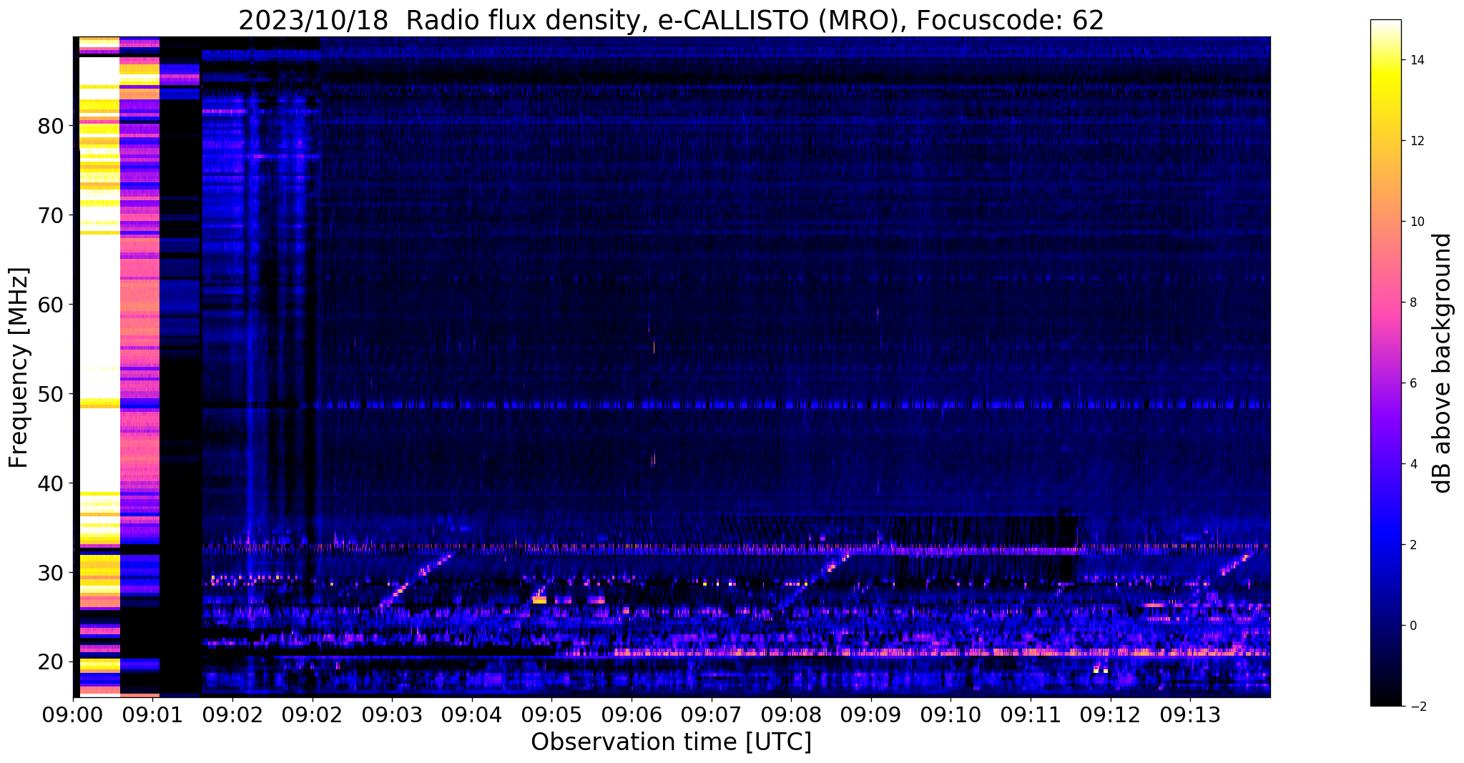
Task: Click the 'Observation time [UTC]' x-axis label
Action: coord(671,742)
